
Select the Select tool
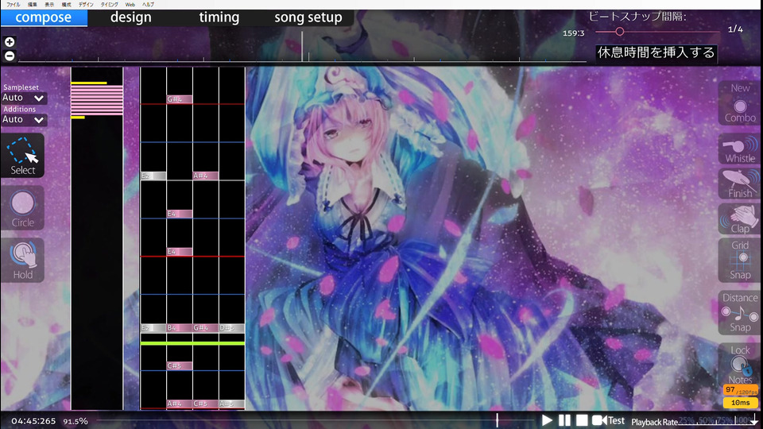point(22,156)
